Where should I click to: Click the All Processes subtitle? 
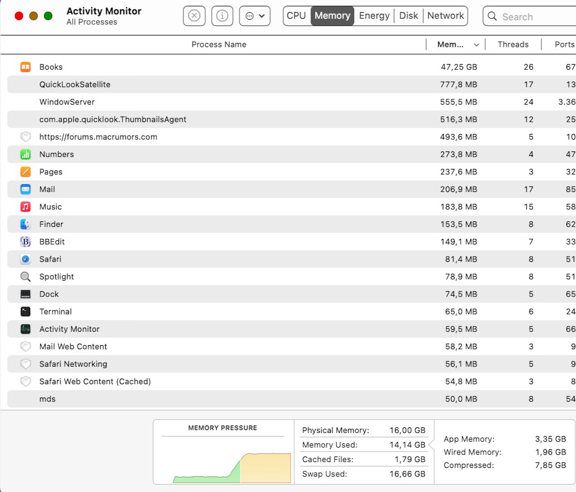click(x=92, y=22)
